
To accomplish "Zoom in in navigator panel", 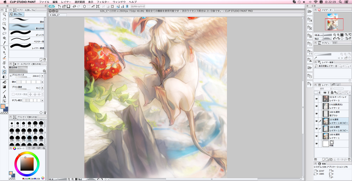I will 338,35.
